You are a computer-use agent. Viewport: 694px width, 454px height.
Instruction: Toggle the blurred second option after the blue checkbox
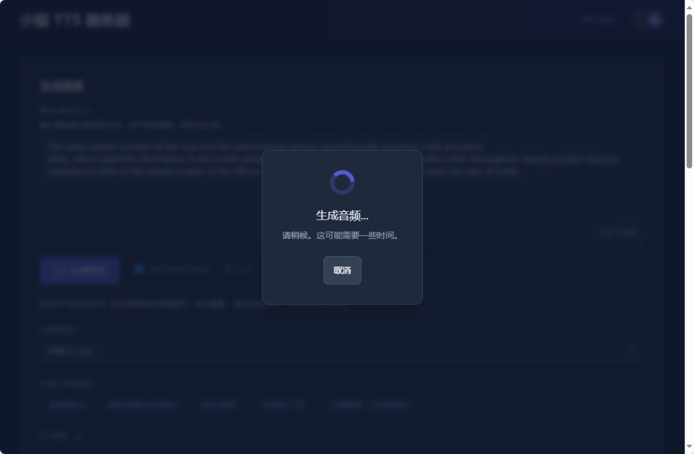click(x=239, y=269)
